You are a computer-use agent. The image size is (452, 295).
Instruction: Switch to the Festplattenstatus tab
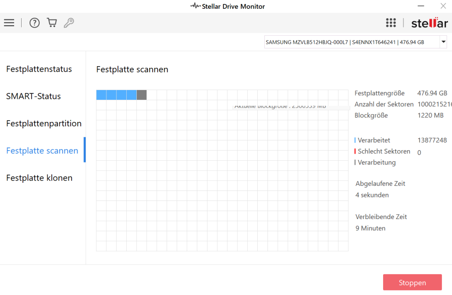(39, 69)
